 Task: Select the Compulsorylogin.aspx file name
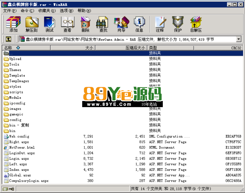pyautogui.click(x=29, y=181)
